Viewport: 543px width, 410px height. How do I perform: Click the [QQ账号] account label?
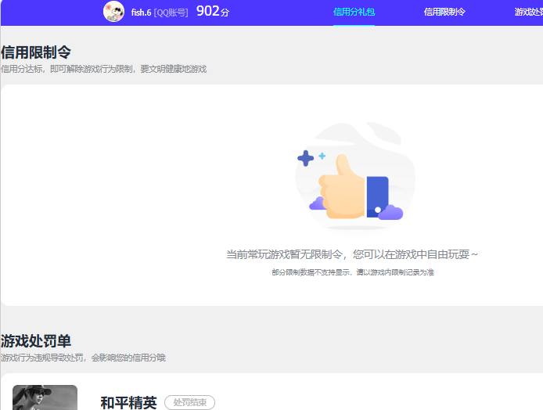pyautogui.click(x=171, y=13)
